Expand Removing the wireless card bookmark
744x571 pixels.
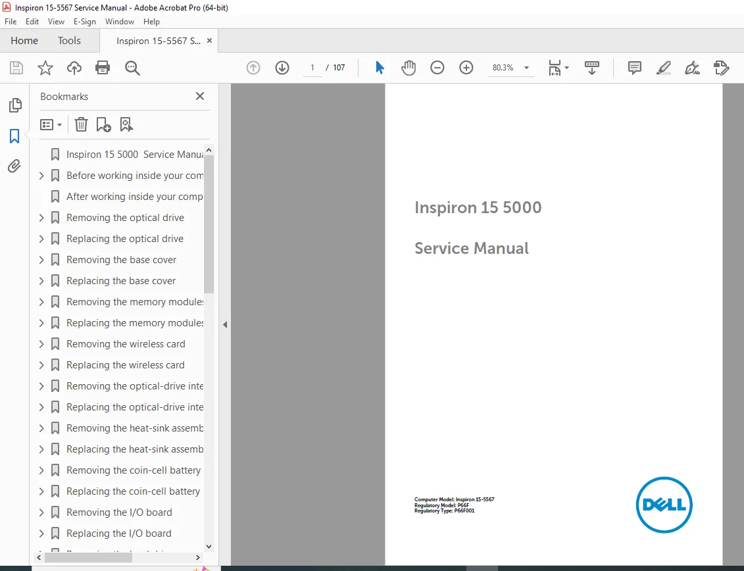(x=41, y=344)
